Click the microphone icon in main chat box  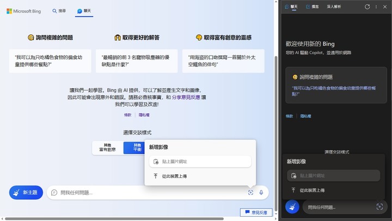click(x=261, y=192)
